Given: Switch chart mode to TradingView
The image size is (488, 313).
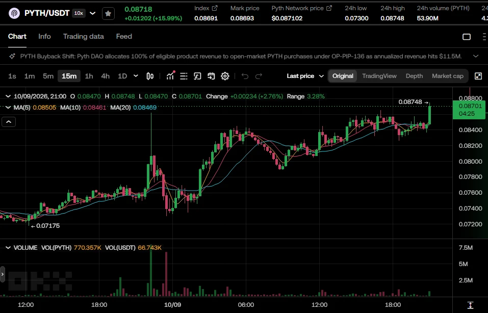Looking at the screenshot, I should 379,76.
